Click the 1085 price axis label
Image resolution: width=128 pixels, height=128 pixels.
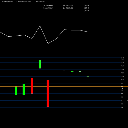(x=122, y=69)
